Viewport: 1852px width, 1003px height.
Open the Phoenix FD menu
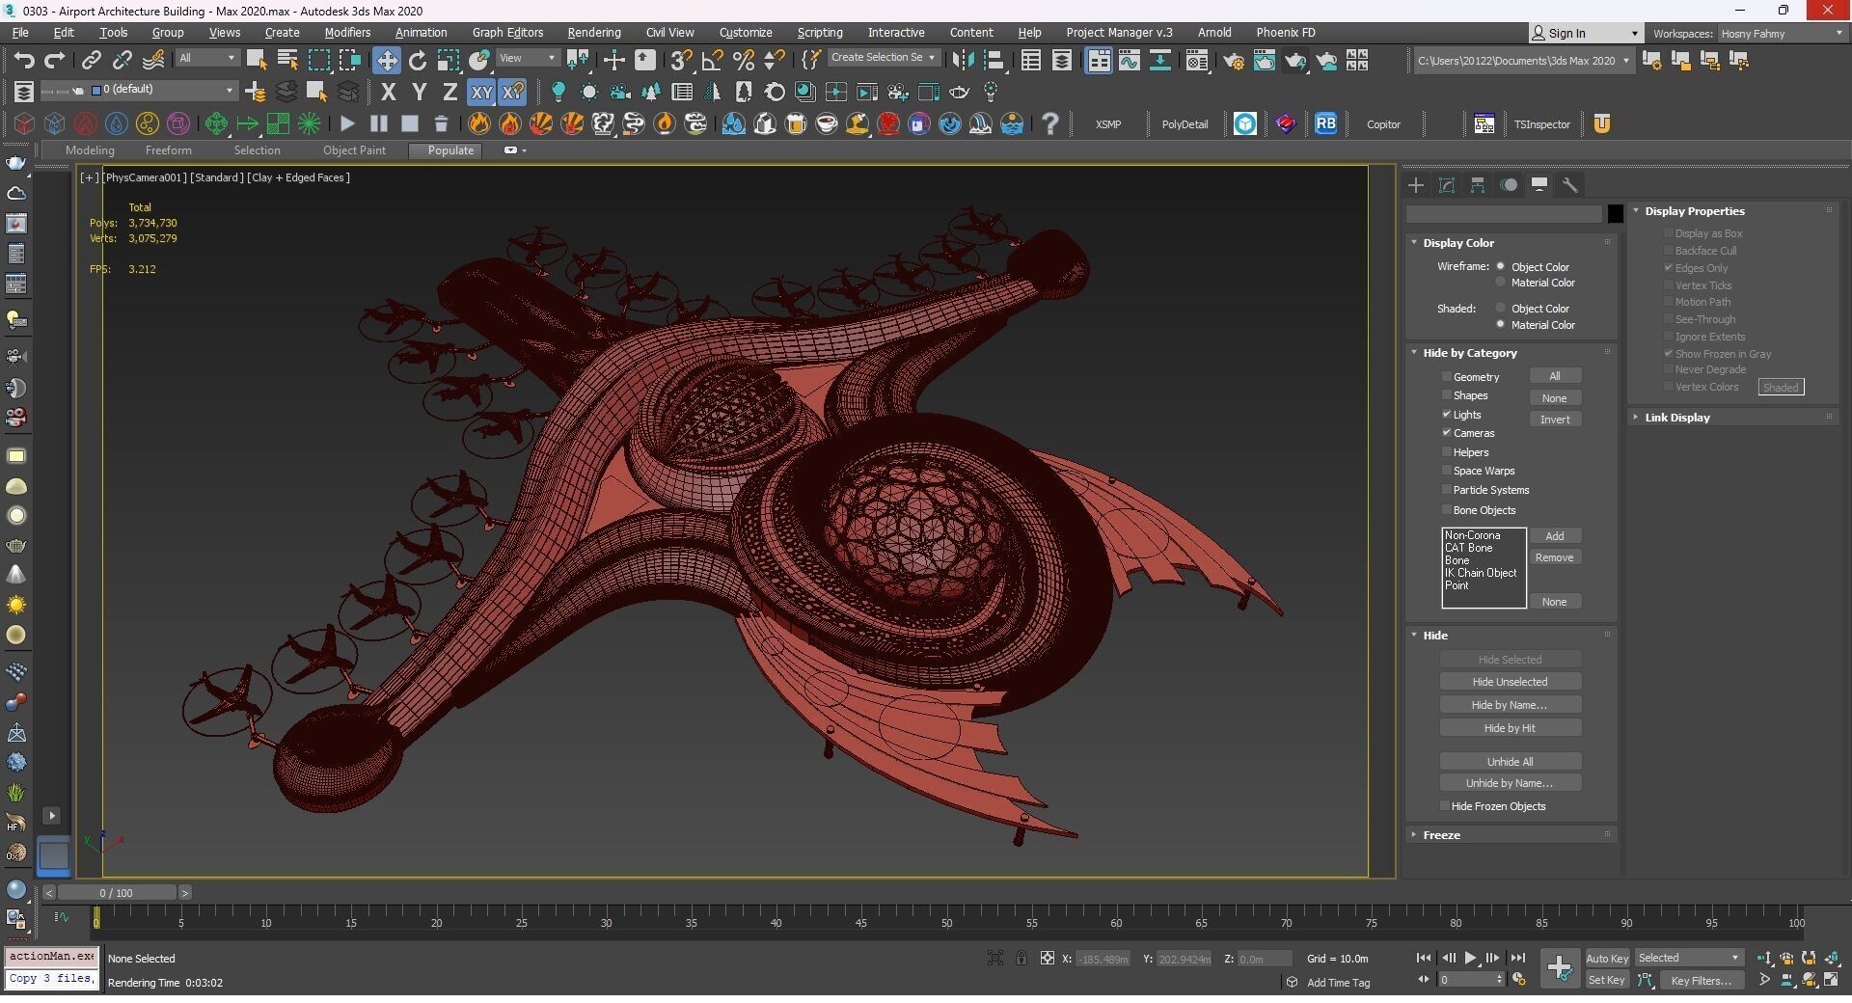pyautogui.click(x=1285, y=32)
